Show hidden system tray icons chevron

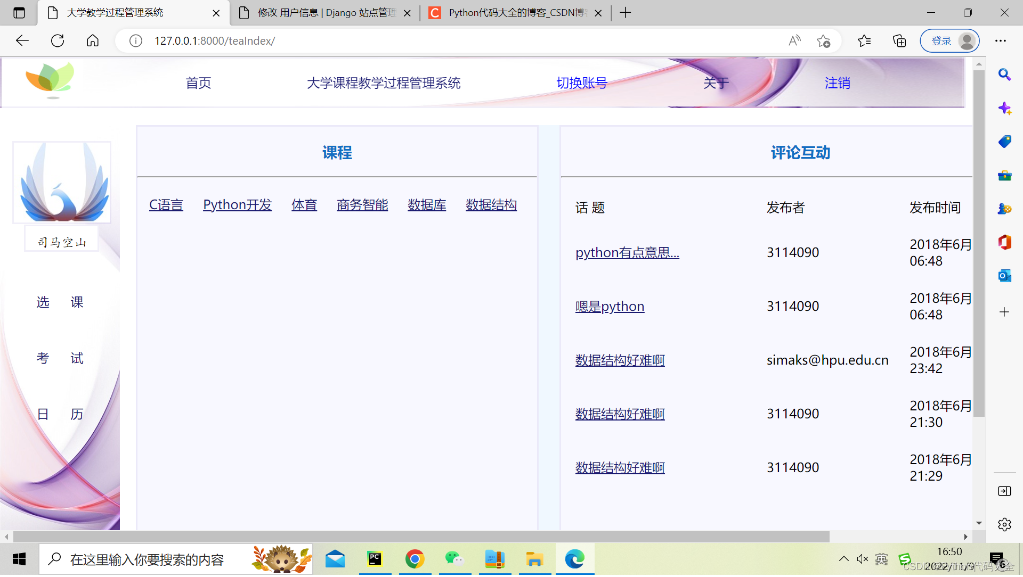843,559
